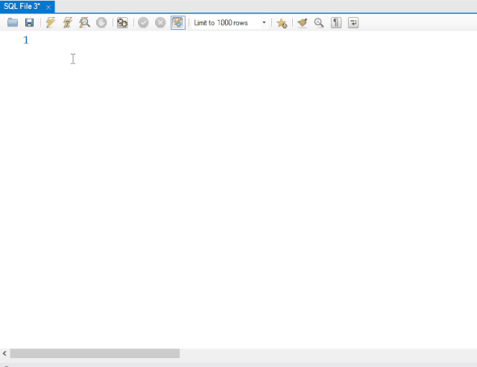This screenshot has width=477, height=367.
Task: Save the script with the disk icon
Action: (29, 23)
